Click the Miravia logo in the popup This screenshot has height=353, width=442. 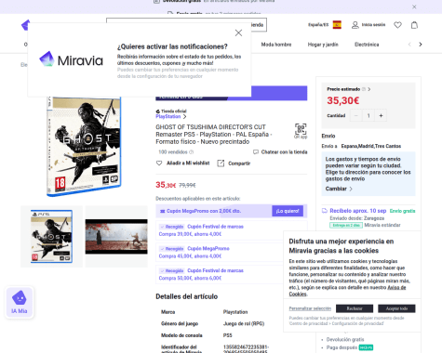click(71, 59)
